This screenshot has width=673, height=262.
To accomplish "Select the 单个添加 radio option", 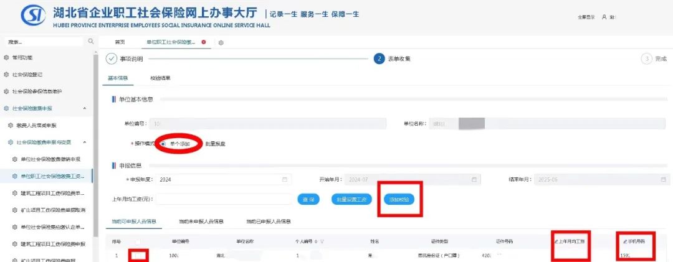I will [163, 143].
